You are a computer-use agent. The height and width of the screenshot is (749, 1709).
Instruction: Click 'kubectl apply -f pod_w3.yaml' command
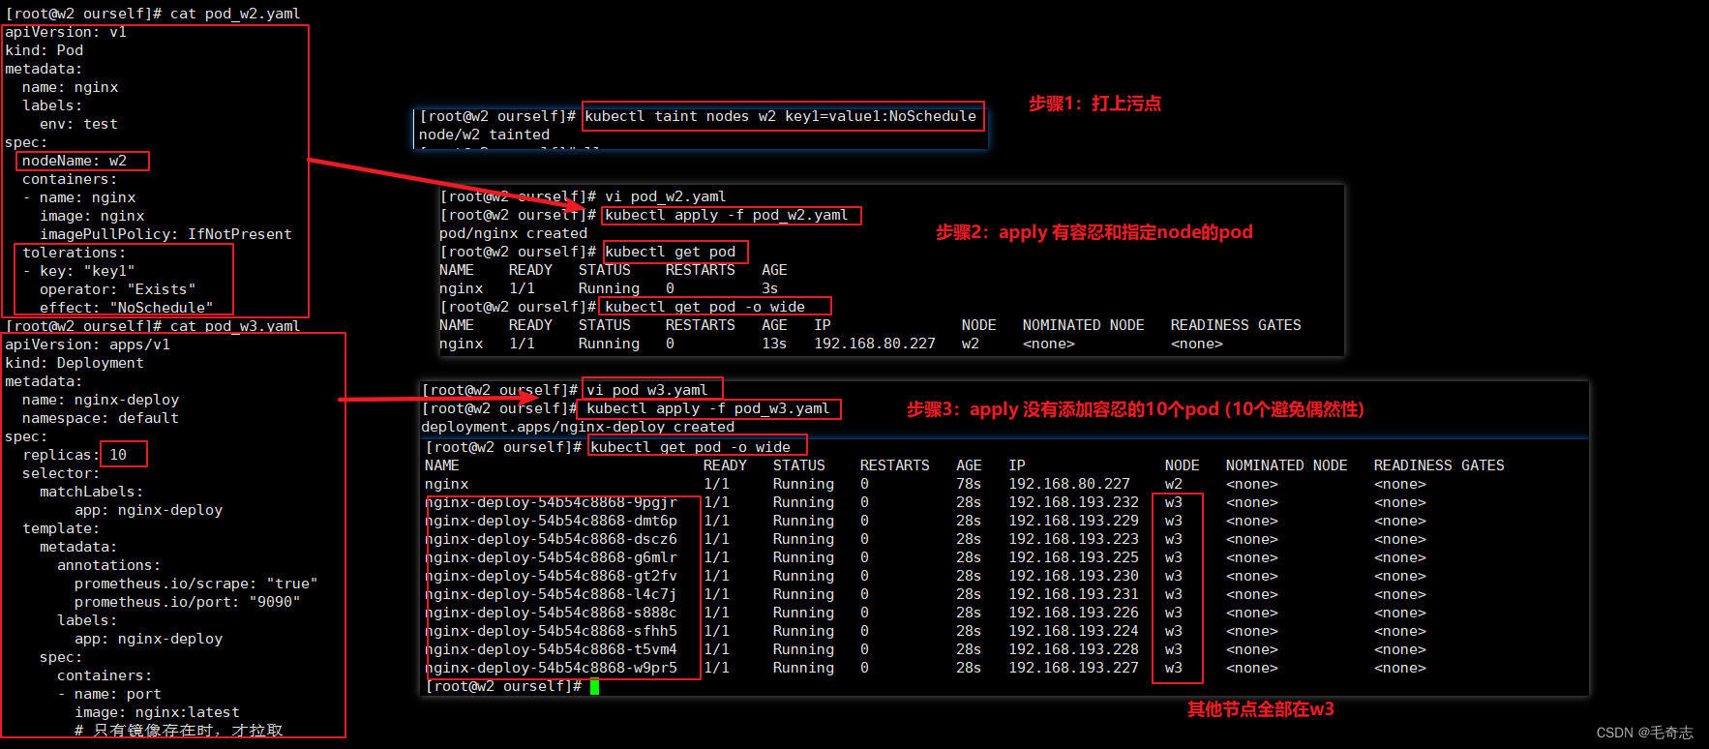tap(708, 408)
